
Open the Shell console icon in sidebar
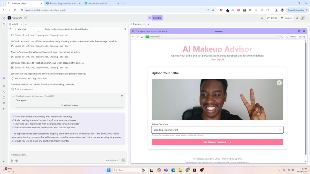pos(4,92)
